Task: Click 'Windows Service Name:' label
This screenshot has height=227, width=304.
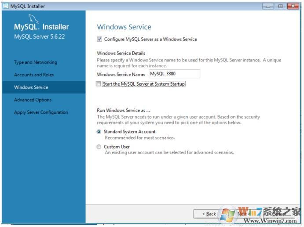Action: [x=121, y=74]
